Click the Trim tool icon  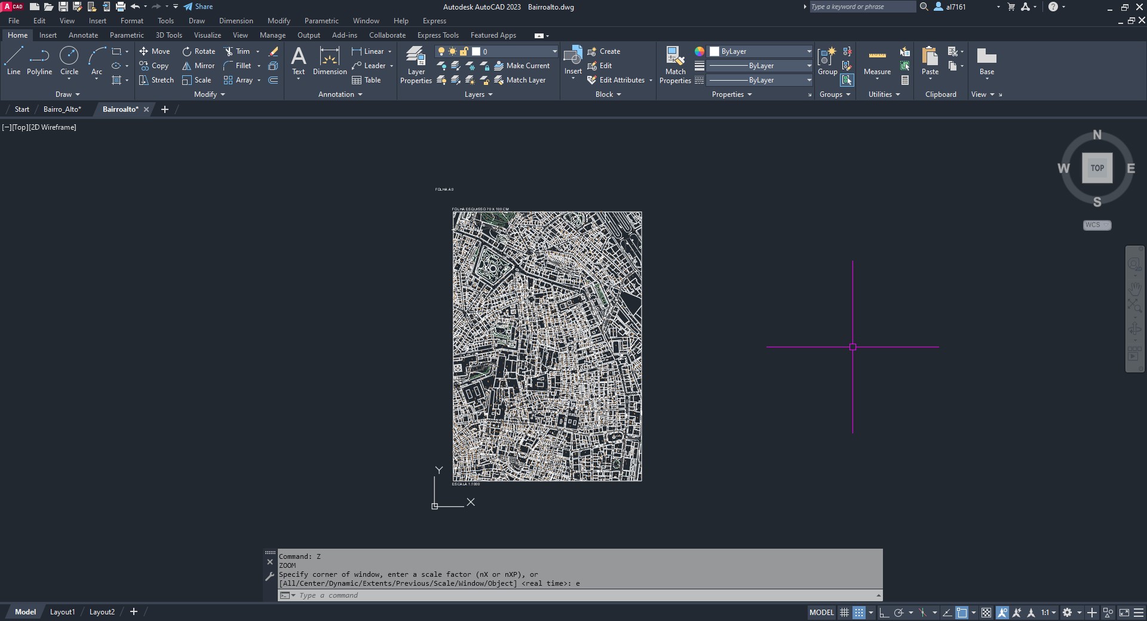point(229,51)
